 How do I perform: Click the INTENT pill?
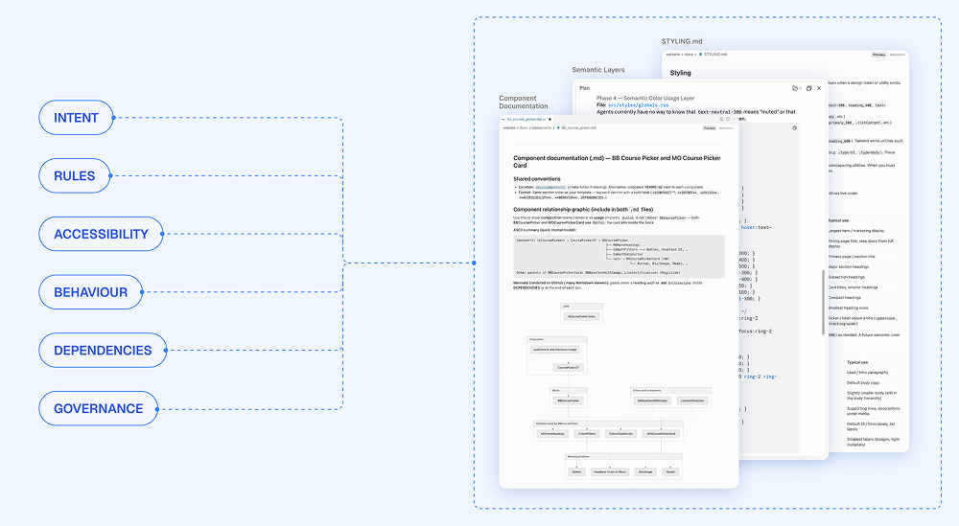[x=77, y=117]
